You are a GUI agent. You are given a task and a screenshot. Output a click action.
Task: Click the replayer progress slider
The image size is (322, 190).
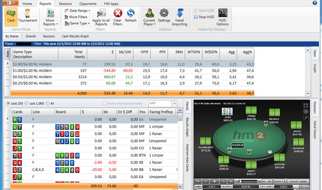pyautogui.click(x=248, y=181)
